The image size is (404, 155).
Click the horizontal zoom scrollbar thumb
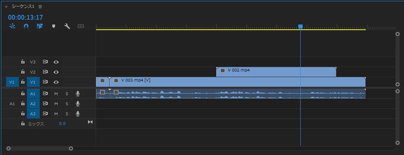40,148
